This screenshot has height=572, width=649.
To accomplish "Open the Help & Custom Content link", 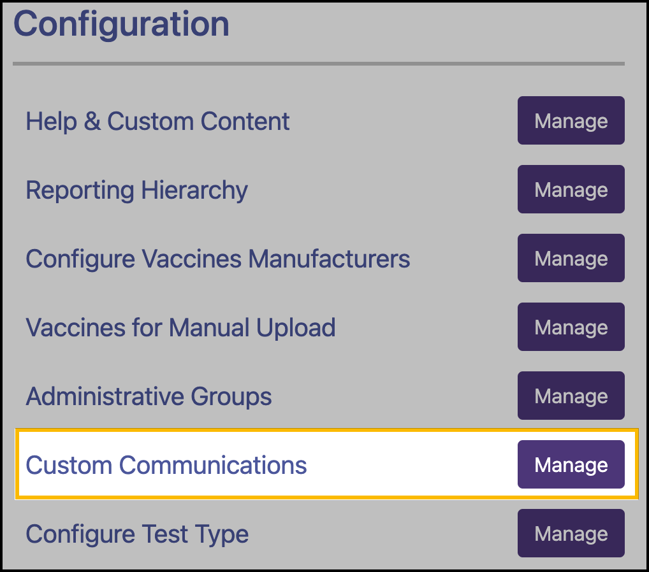I will tap(157, 121).
